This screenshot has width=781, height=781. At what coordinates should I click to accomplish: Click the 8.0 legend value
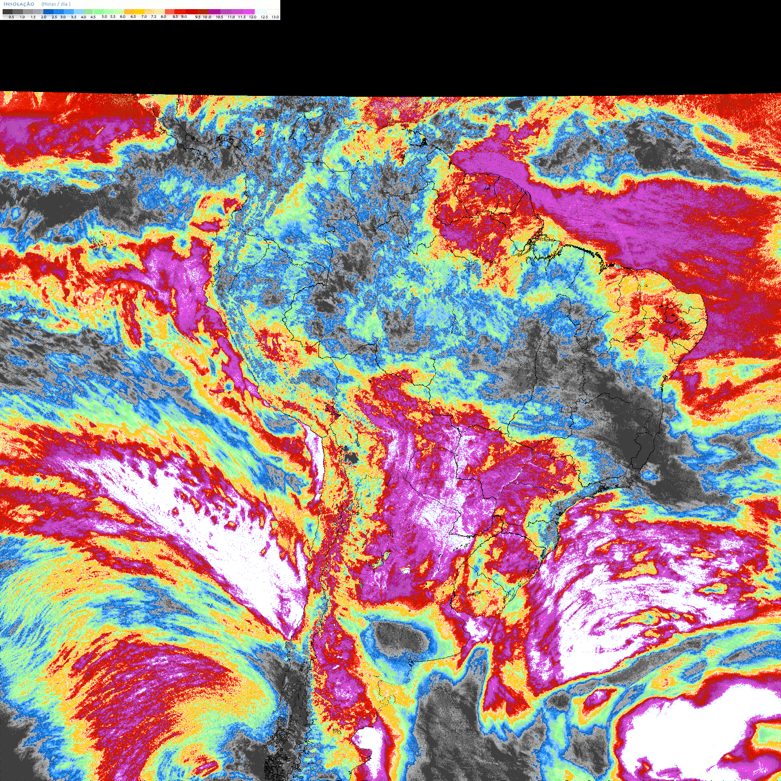163,16
